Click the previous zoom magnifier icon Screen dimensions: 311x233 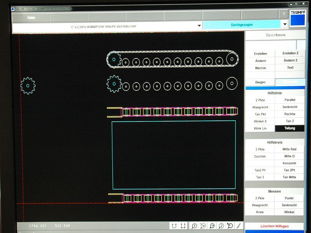click(x=230, y=226)
